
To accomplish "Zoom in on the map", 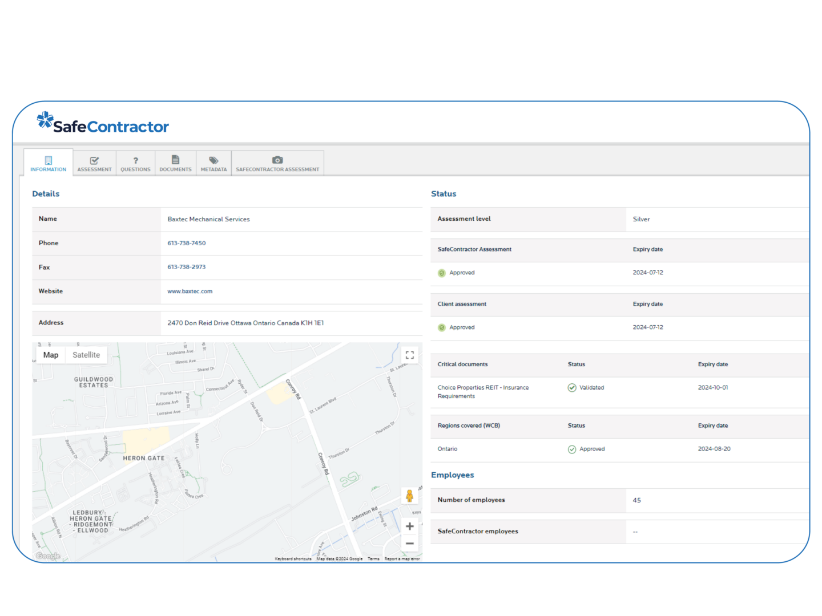I will pyautogui.click(x=409, y=526).
